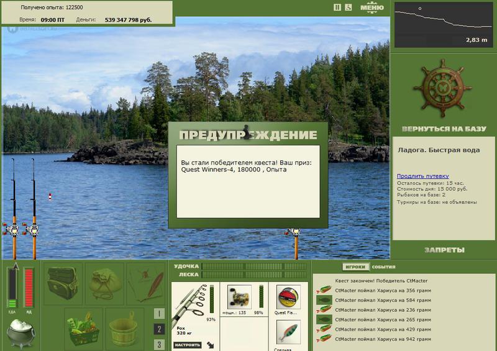
Task: Open the fish keep-net bag
Action: (x=104, y=283)
